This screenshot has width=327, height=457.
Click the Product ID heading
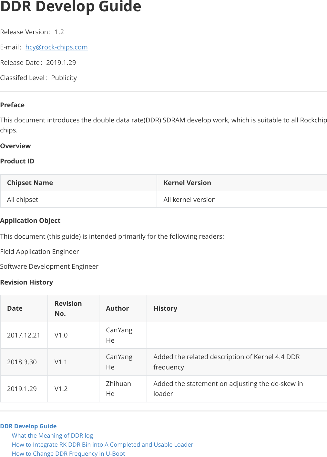pyautogui.click(x=17, y=161)
